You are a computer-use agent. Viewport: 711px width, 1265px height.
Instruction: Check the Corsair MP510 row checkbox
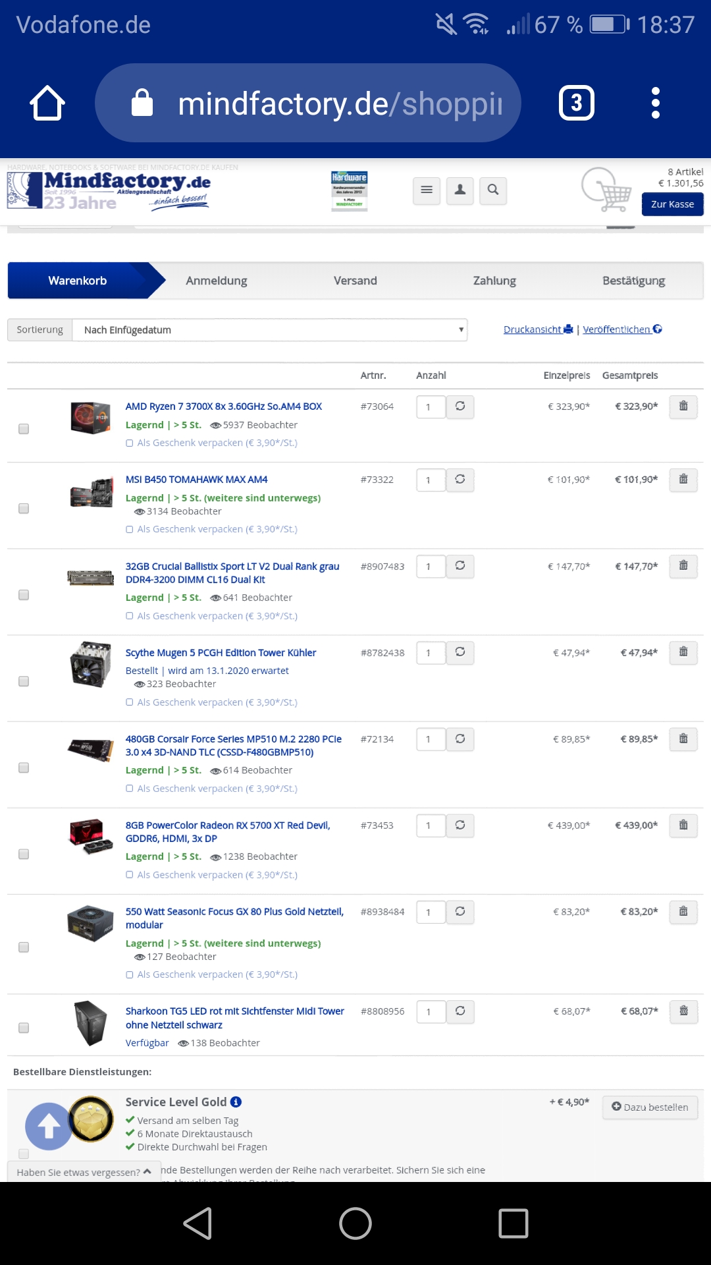point(24,768)
